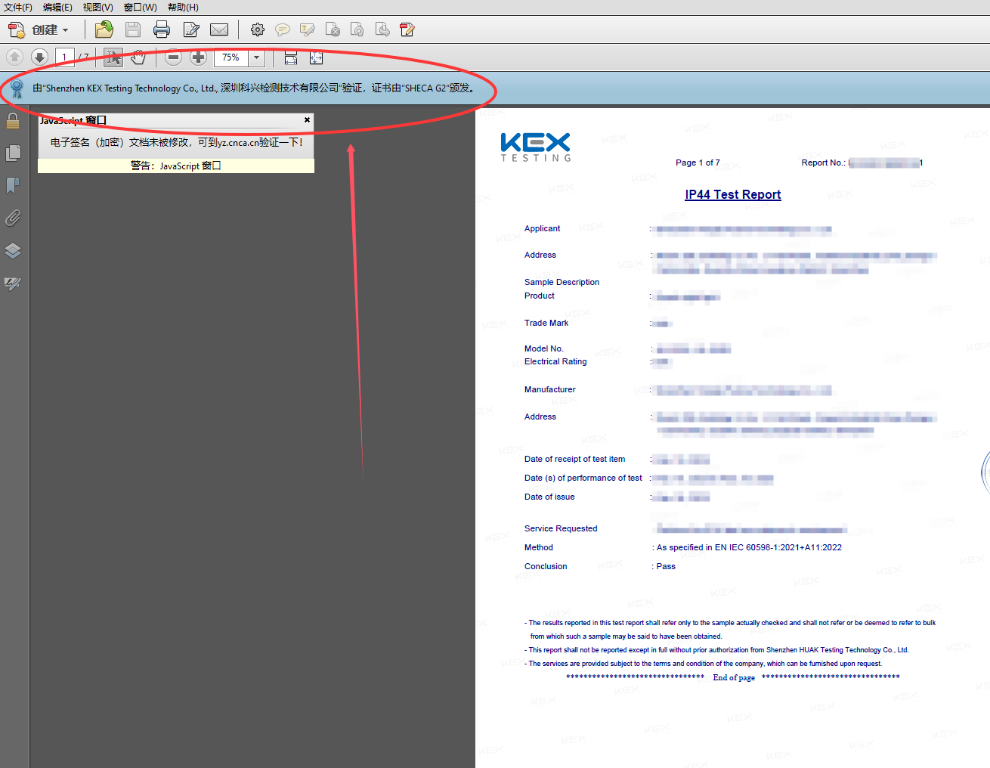Viewport: 990px width, 768px height.
Task: Click the IP44 Test Report title link
Action: click(x=733, y=194)
